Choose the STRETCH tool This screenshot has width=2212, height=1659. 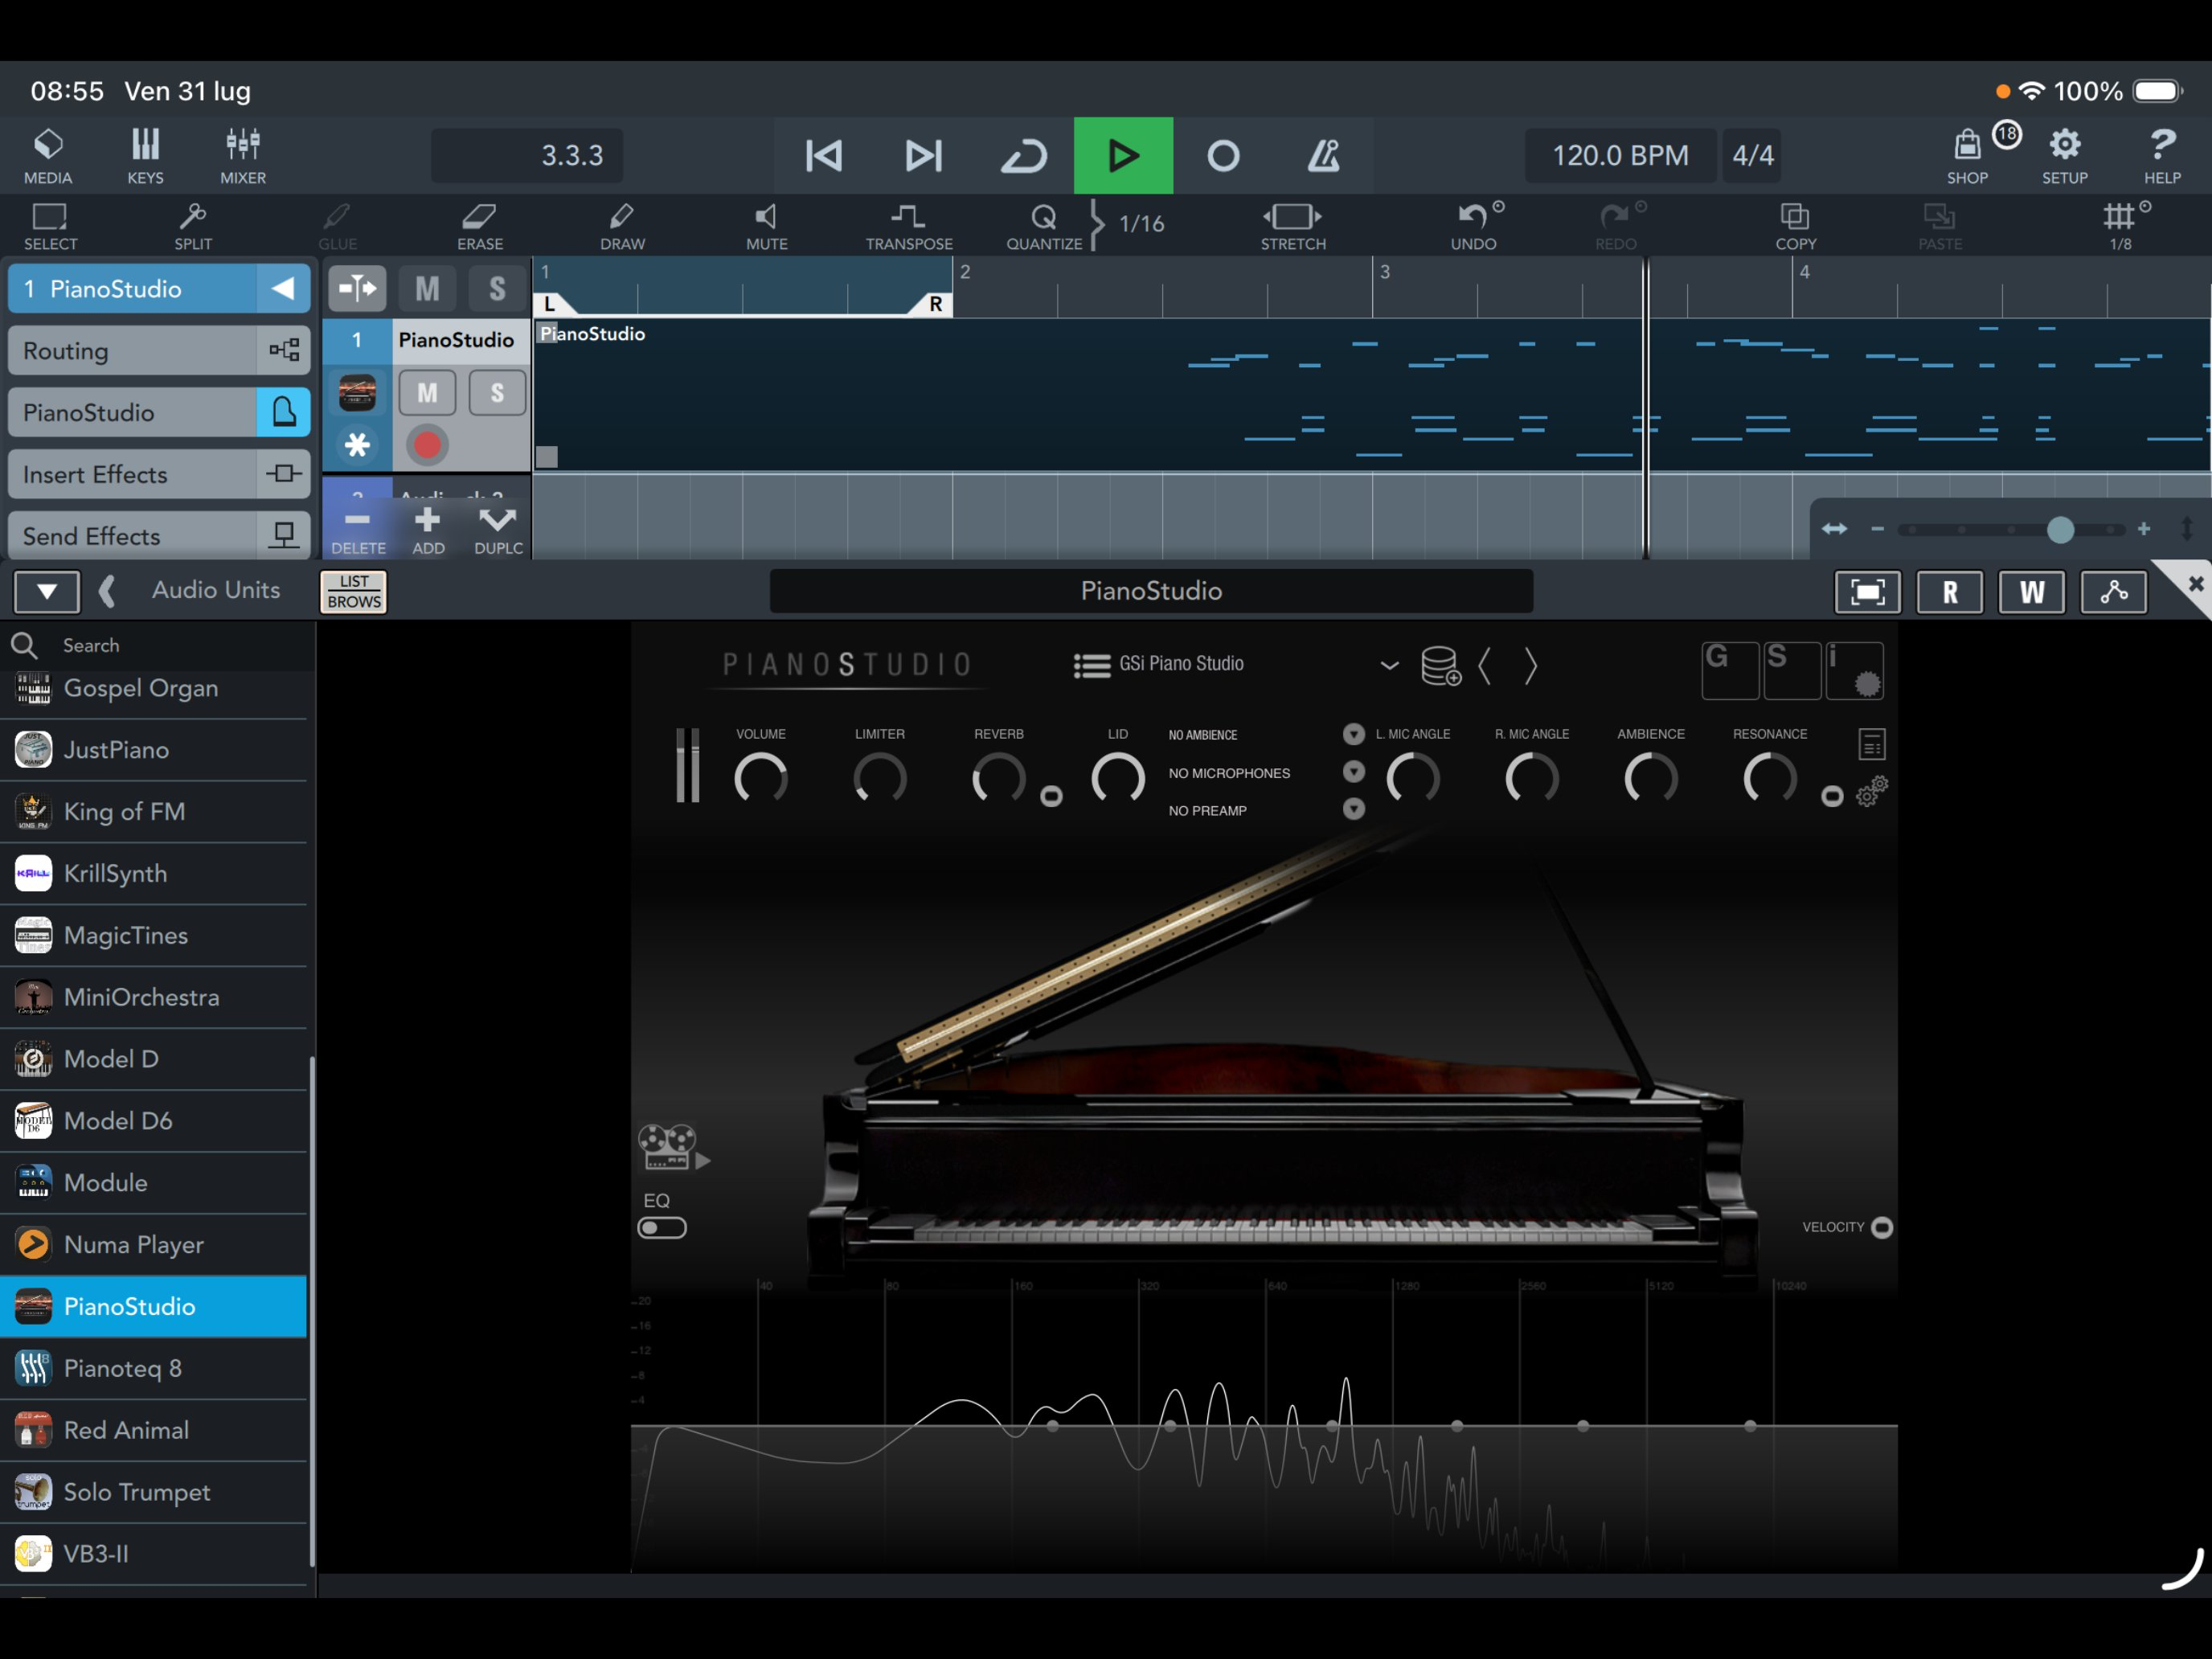pyautogui.click(x=1293, y=226)
